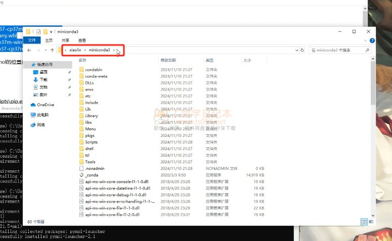Open 此电脑 (This PC) in navigation pane
The height and width of the screenshot is (241, 392).
click(x=33, y=115)
